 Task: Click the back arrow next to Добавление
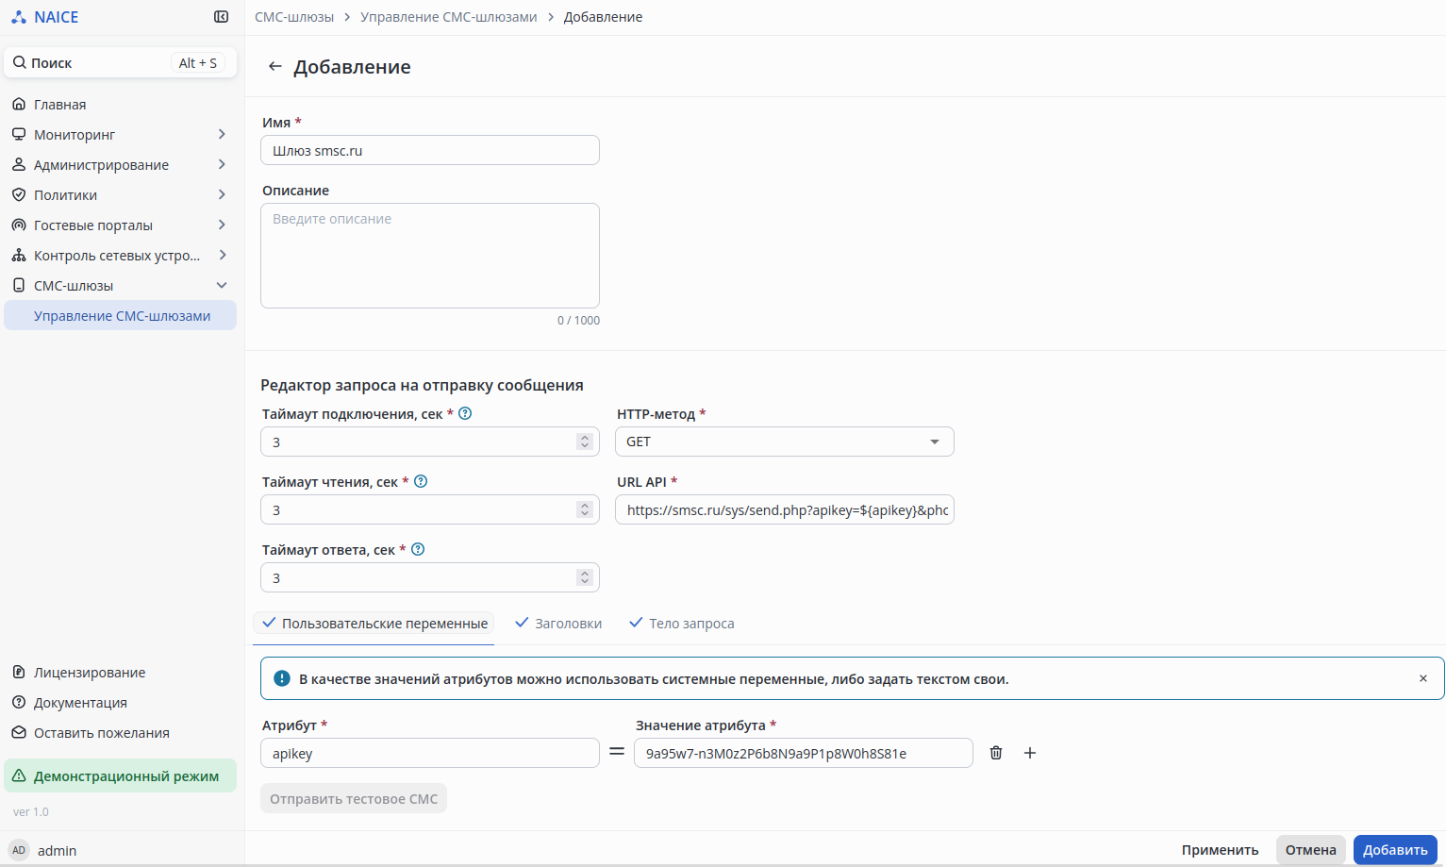pyautogui.click(x=274, y=66)
